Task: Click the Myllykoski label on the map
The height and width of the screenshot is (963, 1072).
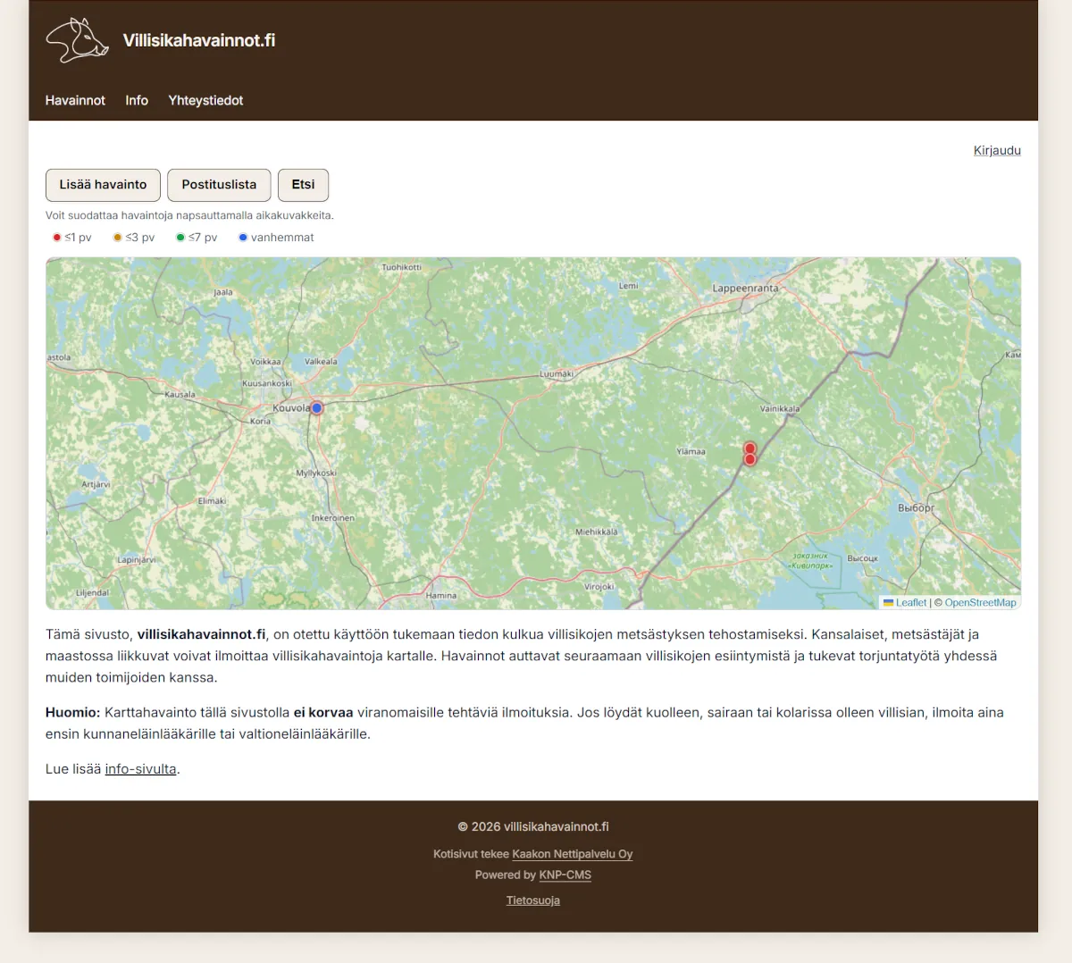Action: click(316, 473)
